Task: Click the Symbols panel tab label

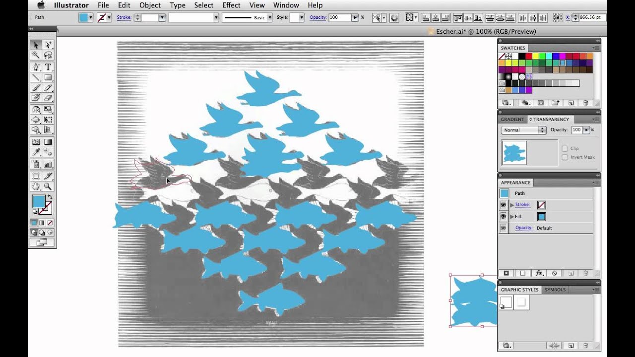Action: click(x=555, y=289)
